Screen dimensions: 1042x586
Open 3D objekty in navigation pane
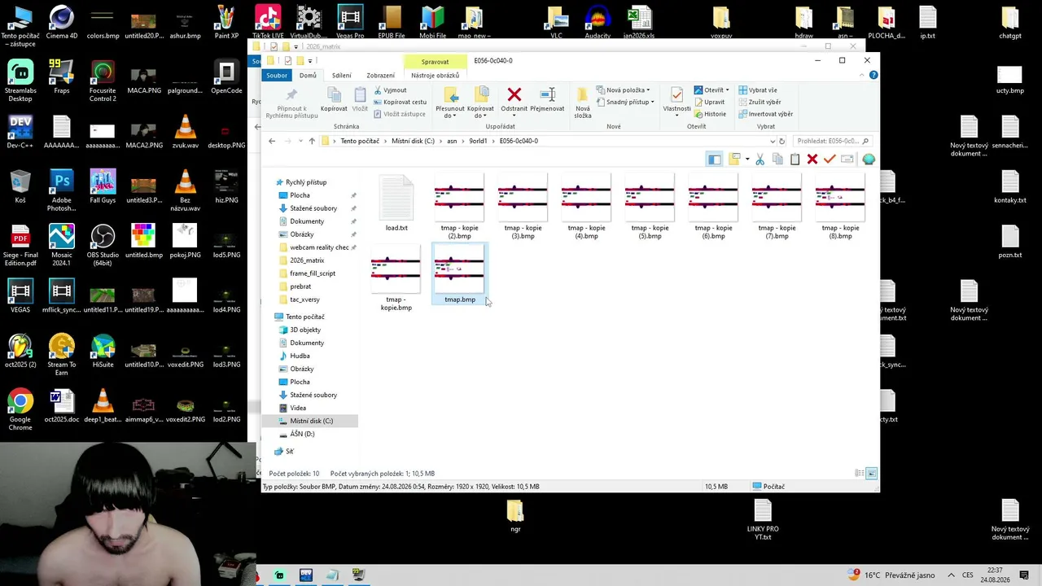pos(305,330)
